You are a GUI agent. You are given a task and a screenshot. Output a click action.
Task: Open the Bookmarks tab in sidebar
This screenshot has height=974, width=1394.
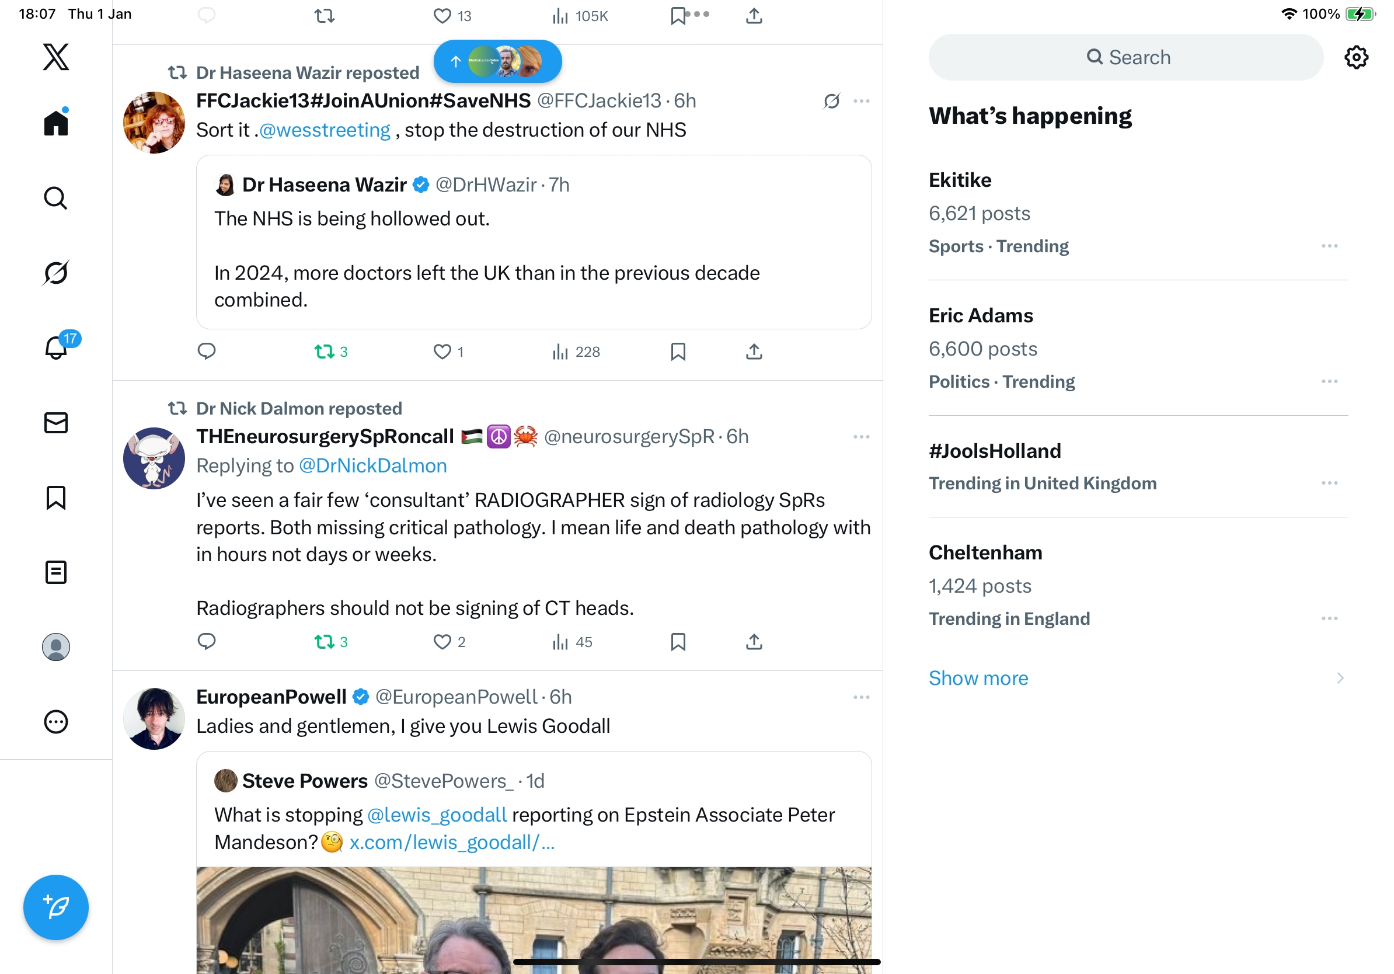click(x=56, y=498)
